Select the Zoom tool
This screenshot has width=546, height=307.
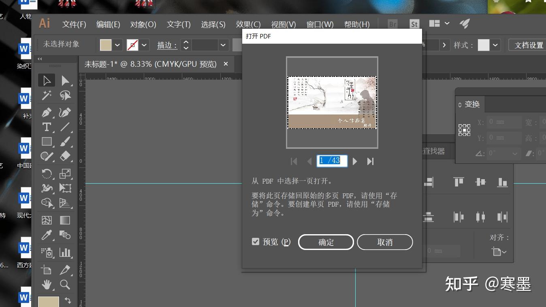[x=65, y=284]
